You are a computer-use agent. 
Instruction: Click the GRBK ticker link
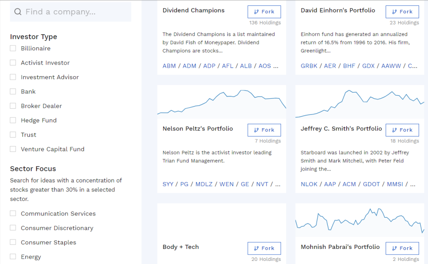309,65
